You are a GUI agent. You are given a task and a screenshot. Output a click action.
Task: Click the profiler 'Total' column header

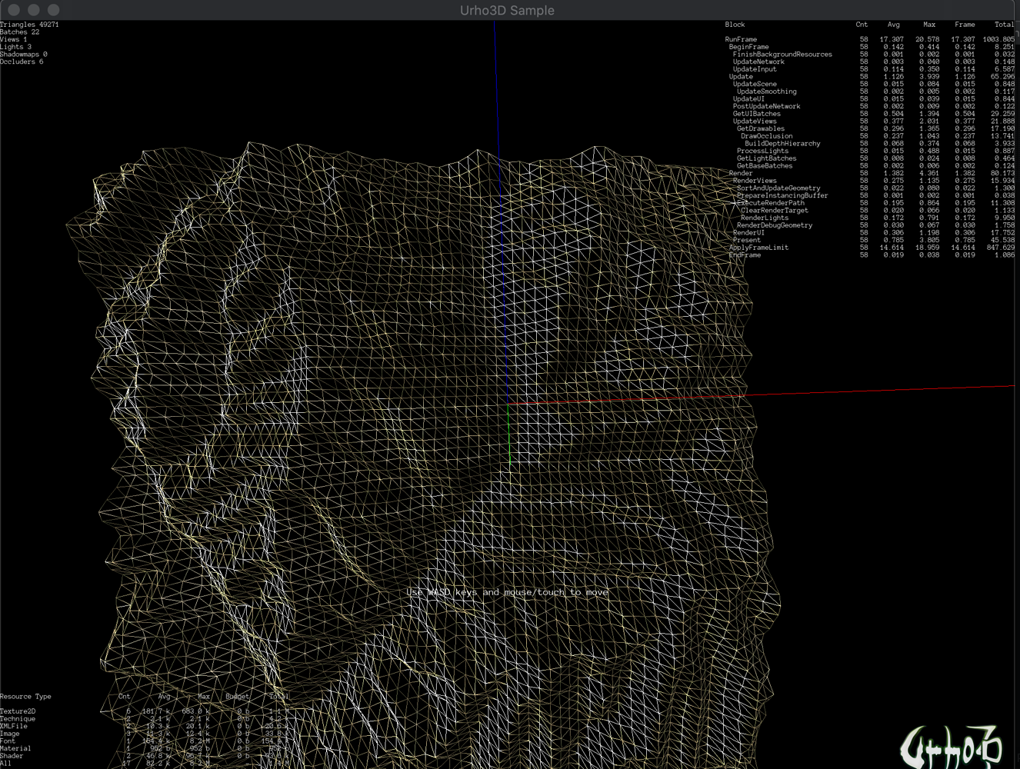click(x=1004, y=25)
